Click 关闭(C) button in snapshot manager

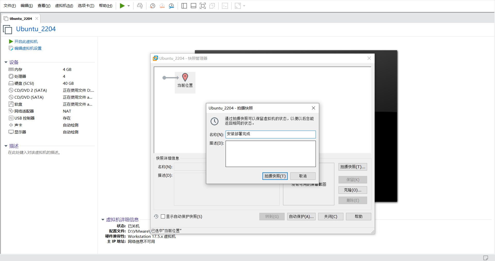pyautogui.click(x=331, y=217)
